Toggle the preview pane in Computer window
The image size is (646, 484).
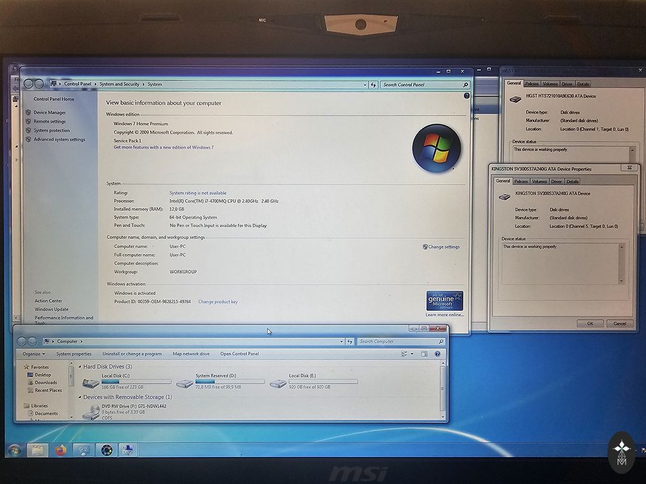coord(424,354)
